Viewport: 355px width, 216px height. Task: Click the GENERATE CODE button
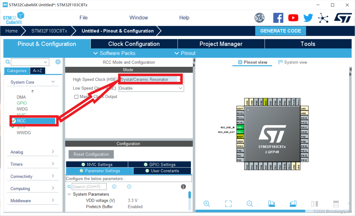point(281,31)
